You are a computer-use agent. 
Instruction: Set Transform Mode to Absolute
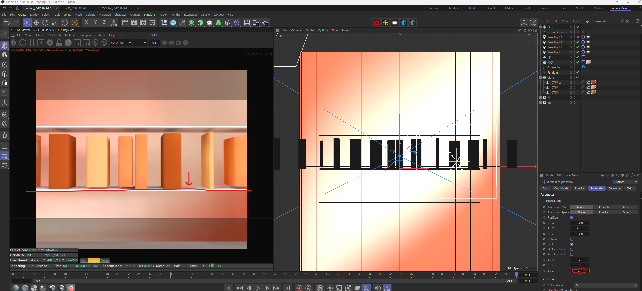(x=604, y=207)
